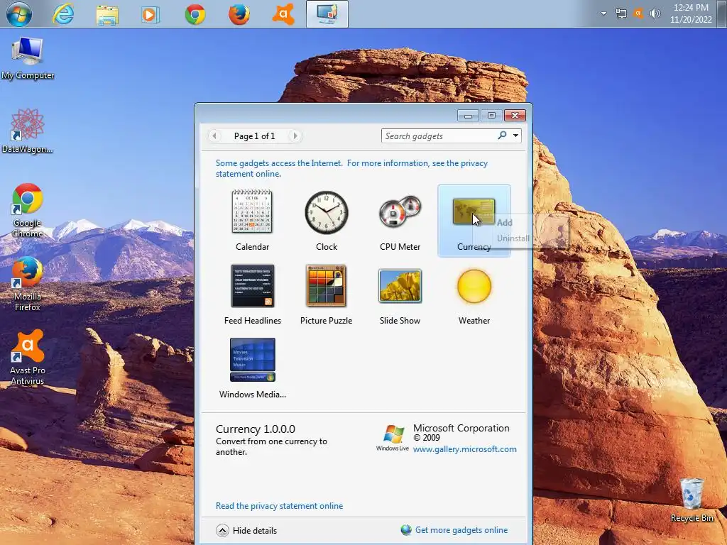Viewport: 727px width, 545px height.
Task: Select the Feed Headlines gadget
Action: [252, 294]
